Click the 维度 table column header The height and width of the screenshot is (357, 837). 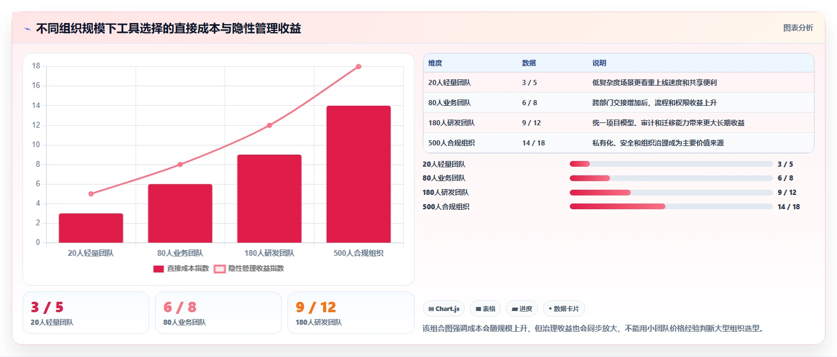click(x=435, y=63)
